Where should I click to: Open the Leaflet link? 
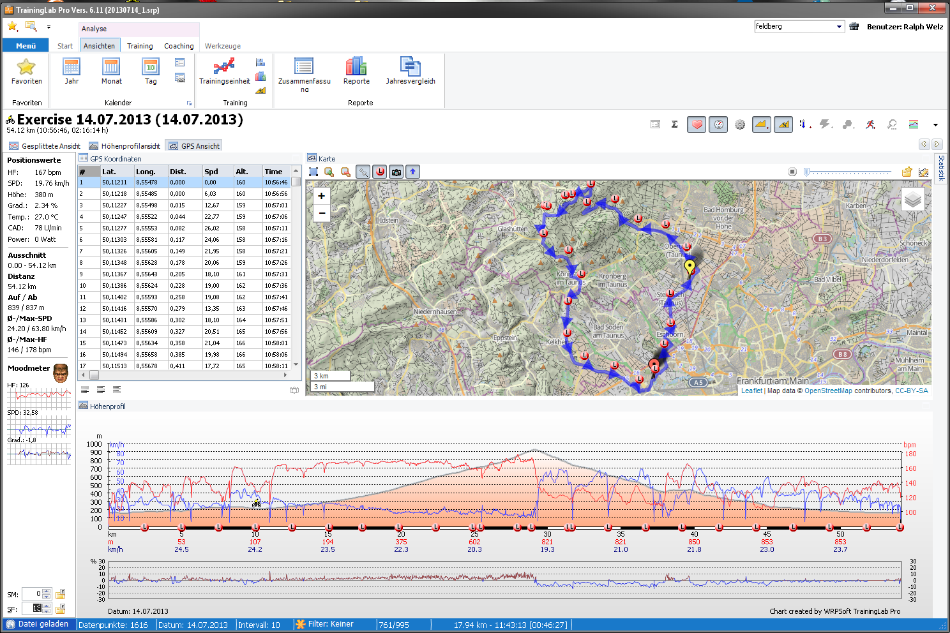pos(751,391)
